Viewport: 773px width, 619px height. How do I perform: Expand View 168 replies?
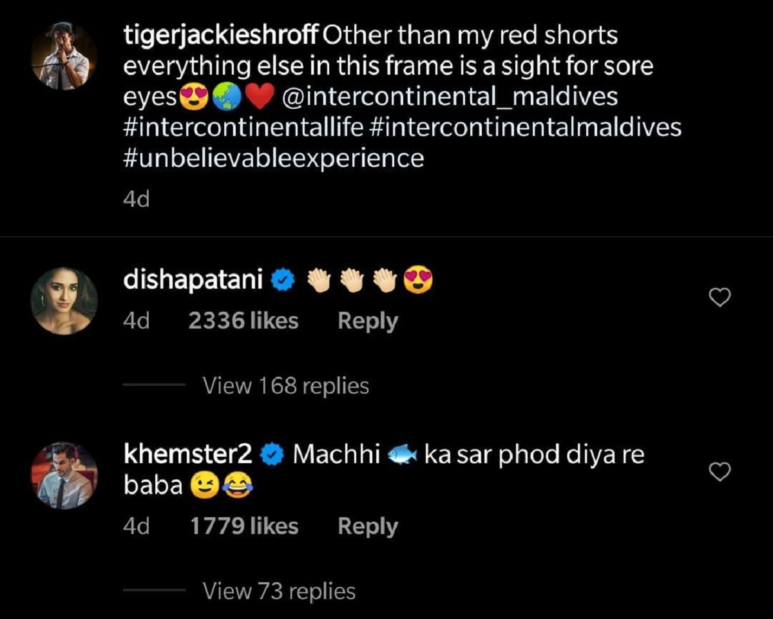point(285,386)
